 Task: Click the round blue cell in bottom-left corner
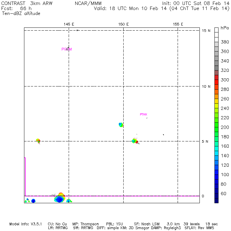33,201
